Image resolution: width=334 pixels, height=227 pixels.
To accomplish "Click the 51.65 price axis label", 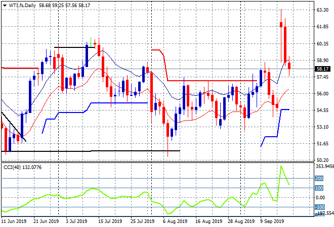I will [322, 144].
